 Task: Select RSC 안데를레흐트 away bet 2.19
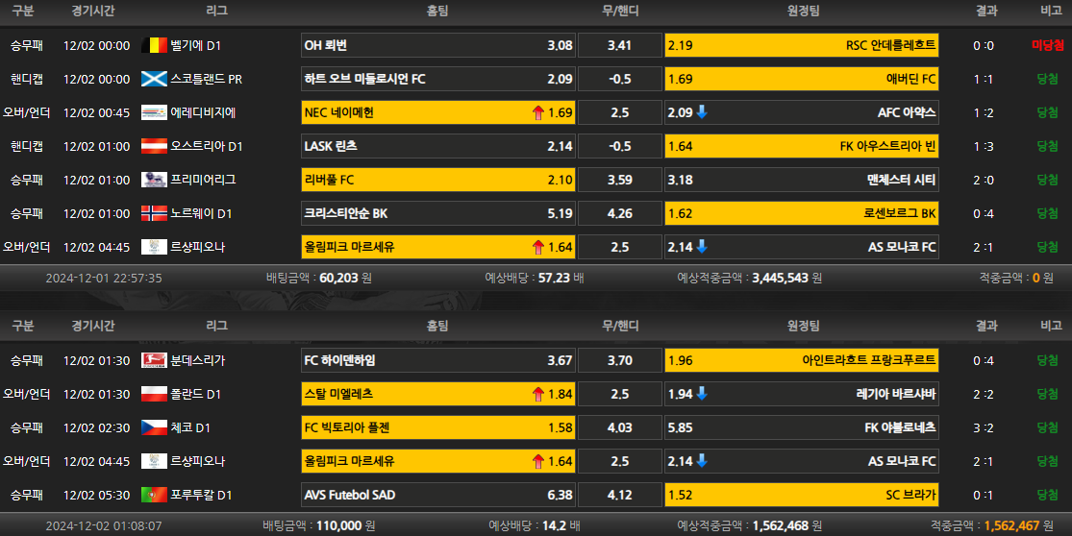pyautogui.click(x=801, y=45)
